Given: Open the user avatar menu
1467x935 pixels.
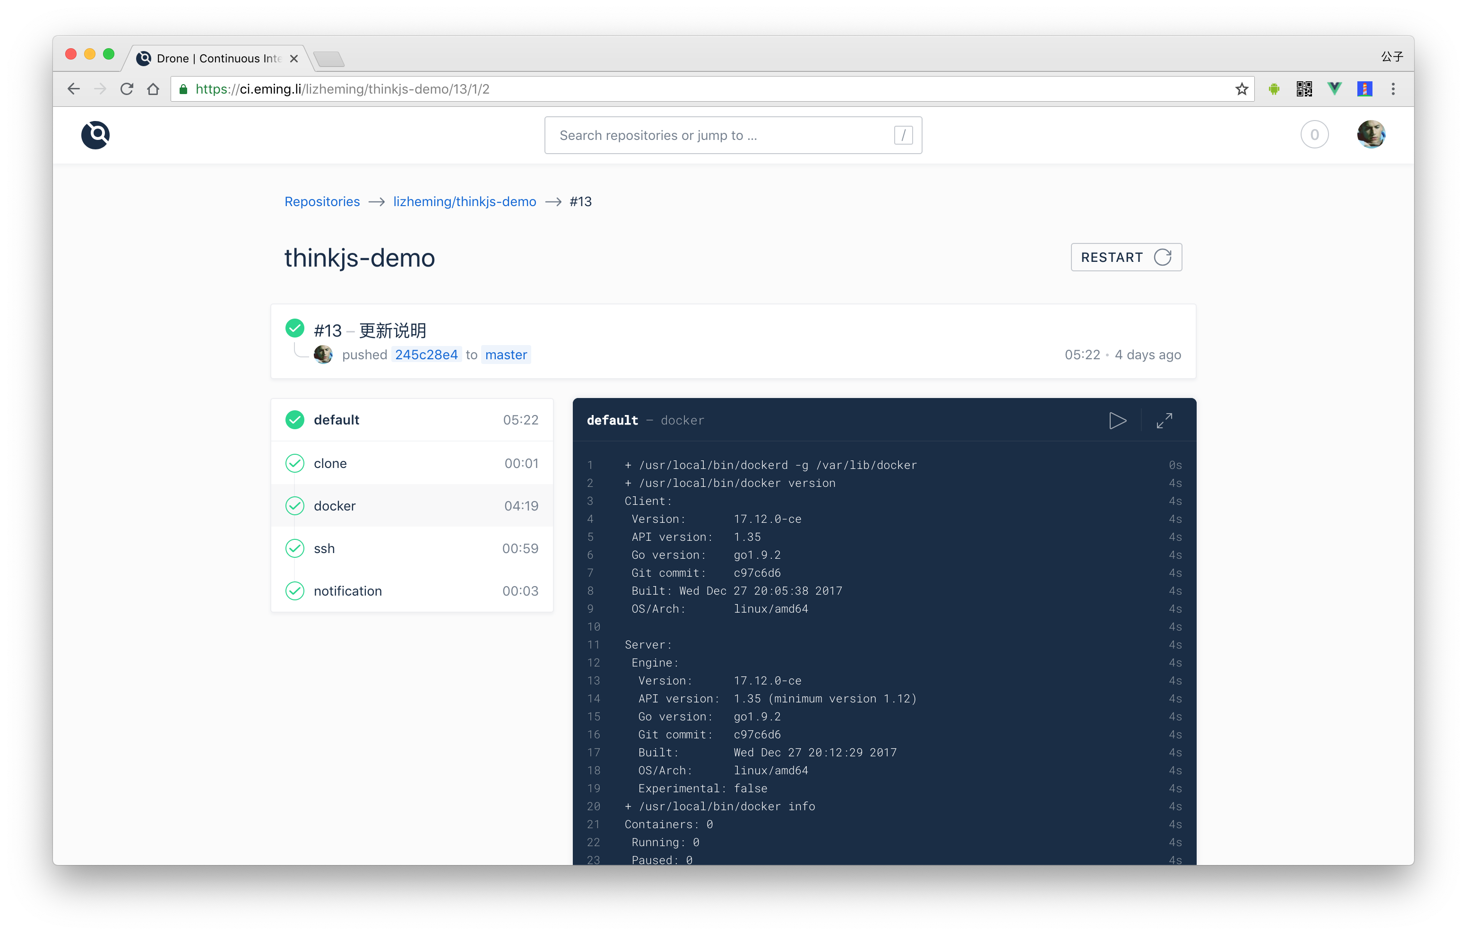Looking at the screenshot, I should [x=1371, y=135].
